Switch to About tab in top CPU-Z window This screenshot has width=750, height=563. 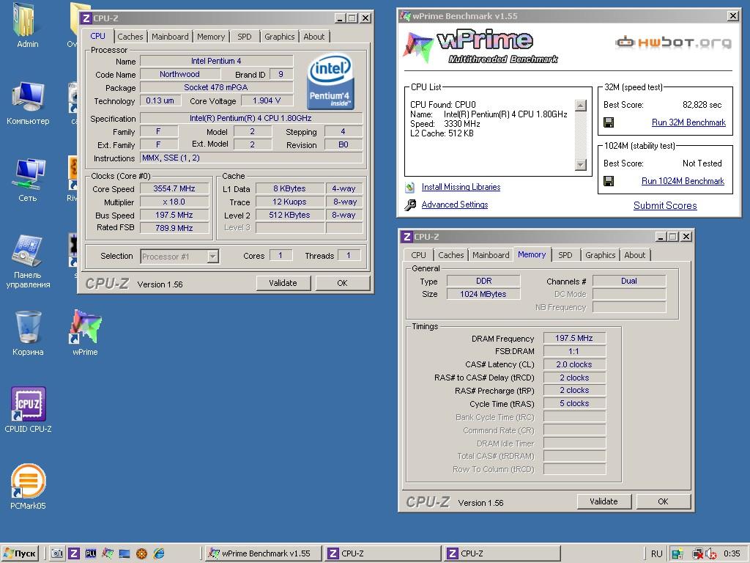313,37
